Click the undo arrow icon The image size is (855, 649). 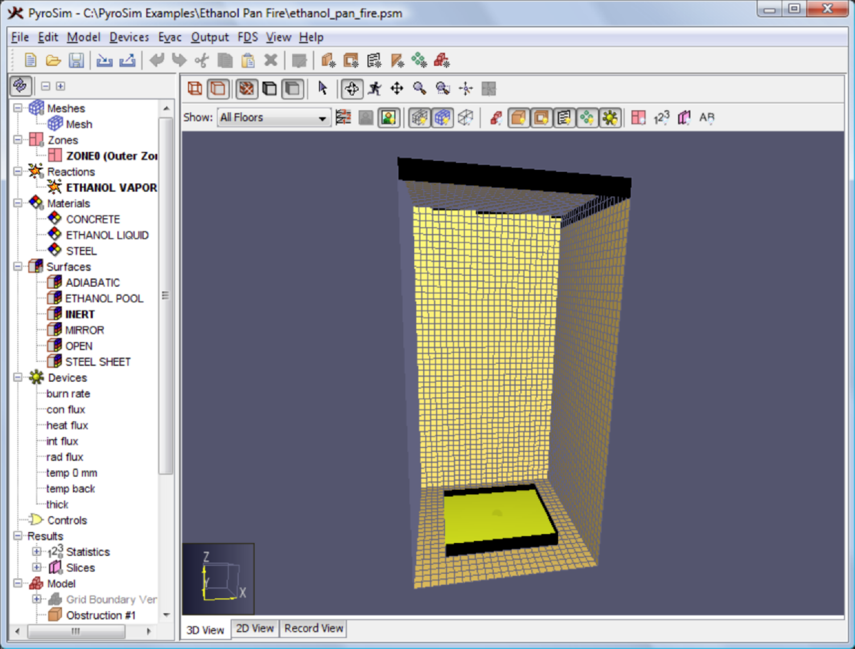(x=156, y=60)
